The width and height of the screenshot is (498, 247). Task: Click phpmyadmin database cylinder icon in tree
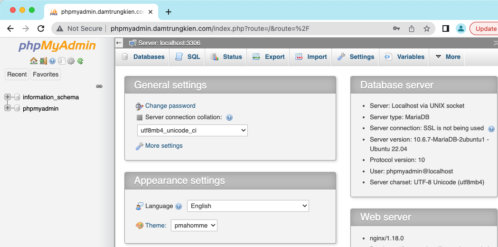17,108
